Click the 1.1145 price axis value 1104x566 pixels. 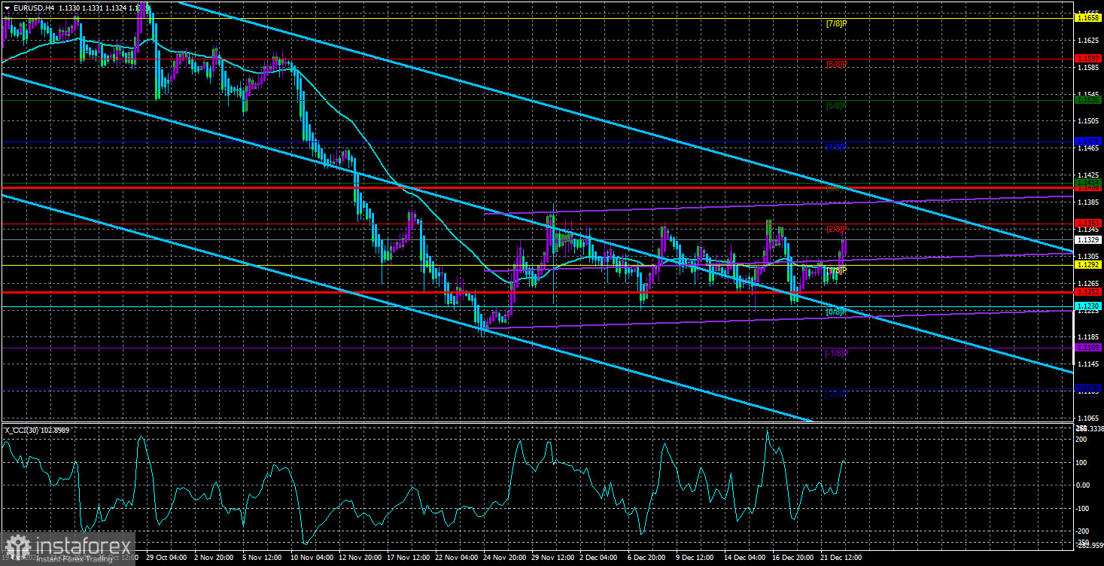pyautogui.click(x=1088, y=364)
